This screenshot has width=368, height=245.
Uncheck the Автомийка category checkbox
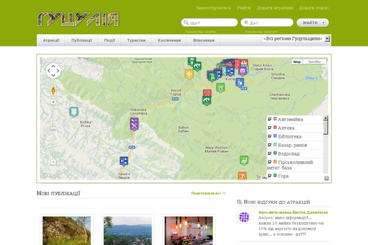pos(270,119)
